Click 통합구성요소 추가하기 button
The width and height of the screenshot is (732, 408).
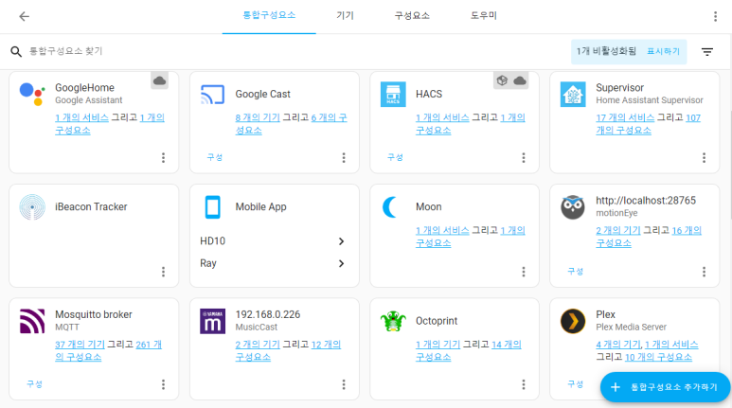(665, 387)
